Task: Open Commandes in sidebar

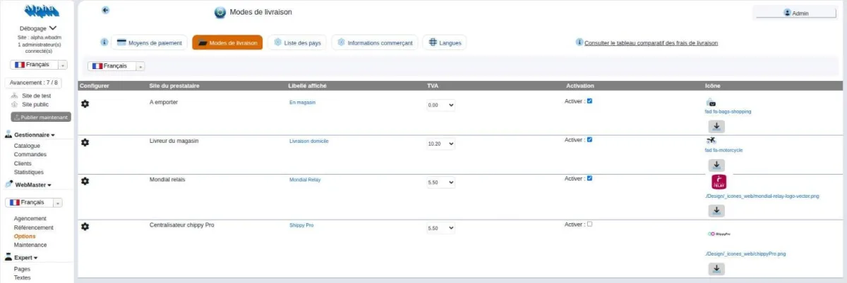Action: 30,154
